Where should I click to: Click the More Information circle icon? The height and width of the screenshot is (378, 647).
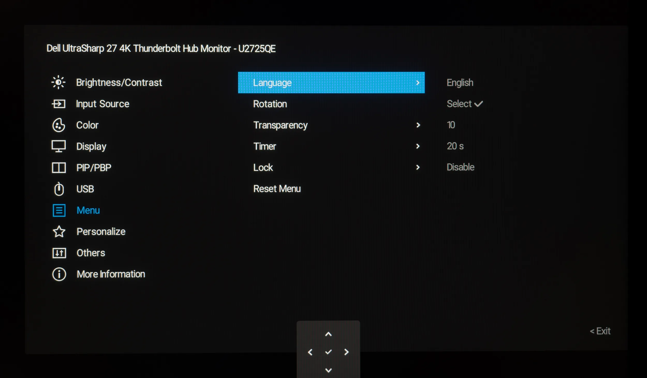tap(59, 274)
